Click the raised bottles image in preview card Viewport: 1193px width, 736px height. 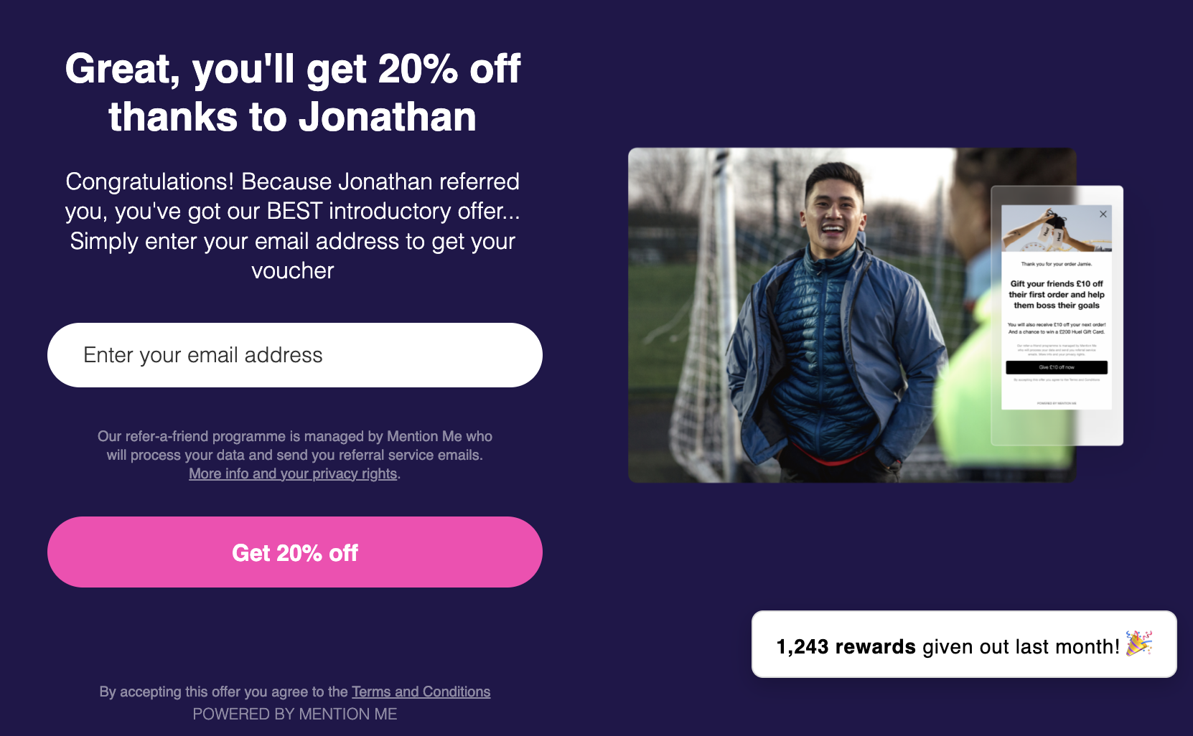[x=1057, y=228]
